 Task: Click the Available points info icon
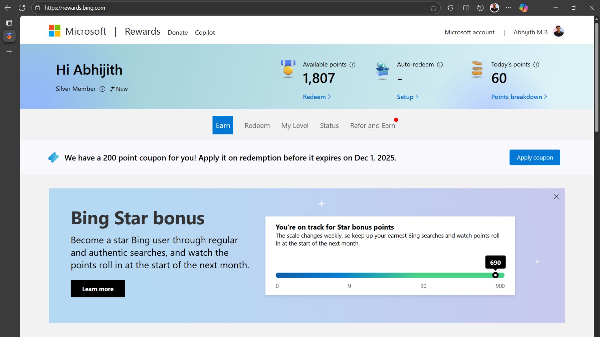tap(352, 65)
